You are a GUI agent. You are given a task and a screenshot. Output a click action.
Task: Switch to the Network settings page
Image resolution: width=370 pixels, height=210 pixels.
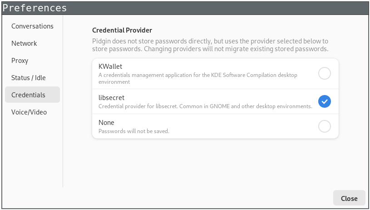point(25,43)
